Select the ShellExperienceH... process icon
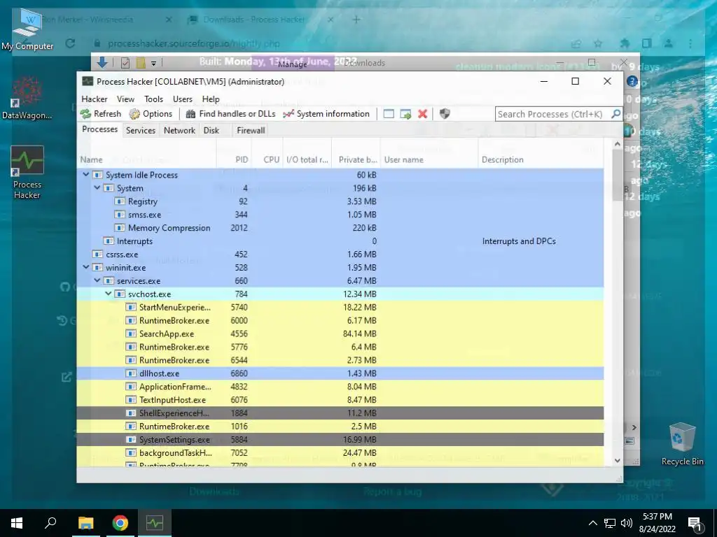 pyautogui.click(x=131, y=413)
